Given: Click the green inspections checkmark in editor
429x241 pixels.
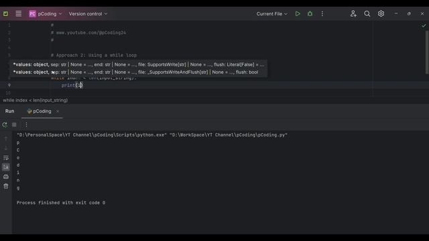Looking at the screenshot, I should [x=424, y=25].
